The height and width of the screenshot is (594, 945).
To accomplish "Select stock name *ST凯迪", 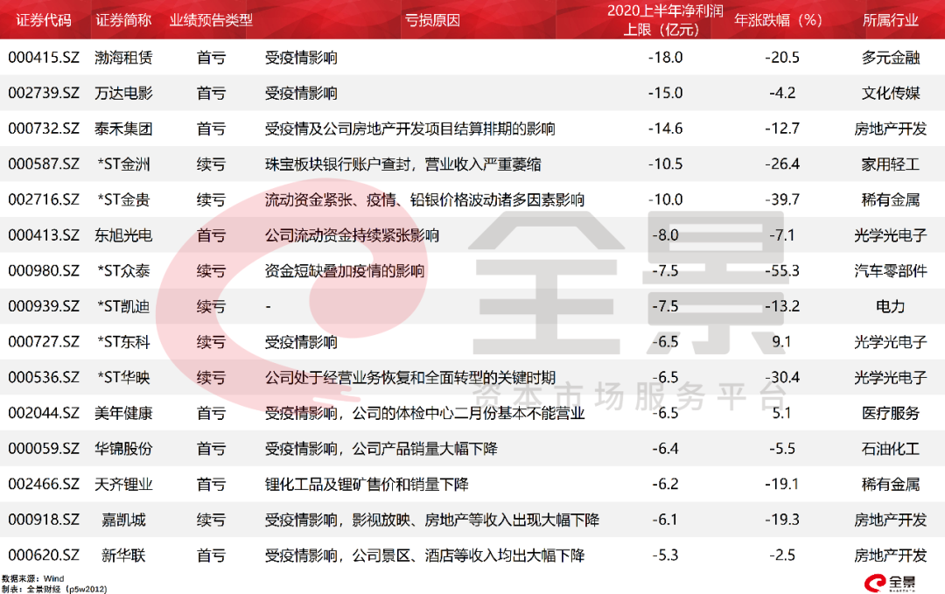I will coord(123,307).
